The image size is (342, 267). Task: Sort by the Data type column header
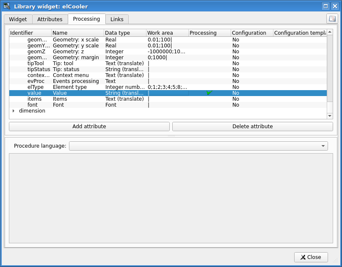(125, 33)
